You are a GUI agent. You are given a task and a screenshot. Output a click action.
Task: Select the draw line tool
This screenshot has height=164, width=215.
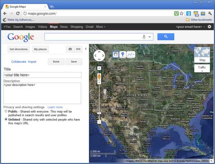[131, 54]
